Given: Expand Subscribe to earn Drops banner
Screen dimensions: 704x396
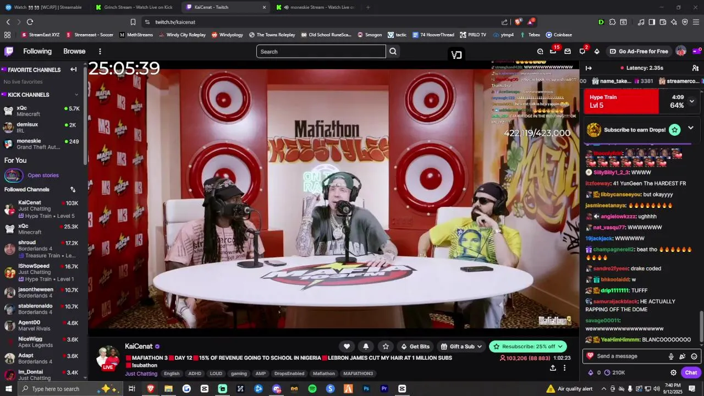Looking at the screenshot, I should [691, 128].
